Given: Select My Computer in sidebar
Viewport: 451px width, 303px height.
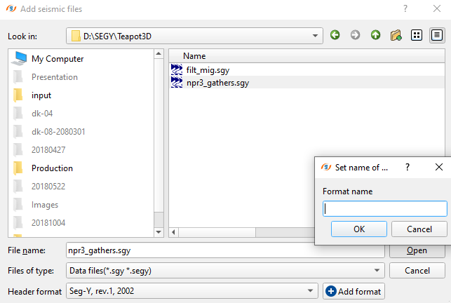Looking at the screenshot, I should tap(58, 59).
